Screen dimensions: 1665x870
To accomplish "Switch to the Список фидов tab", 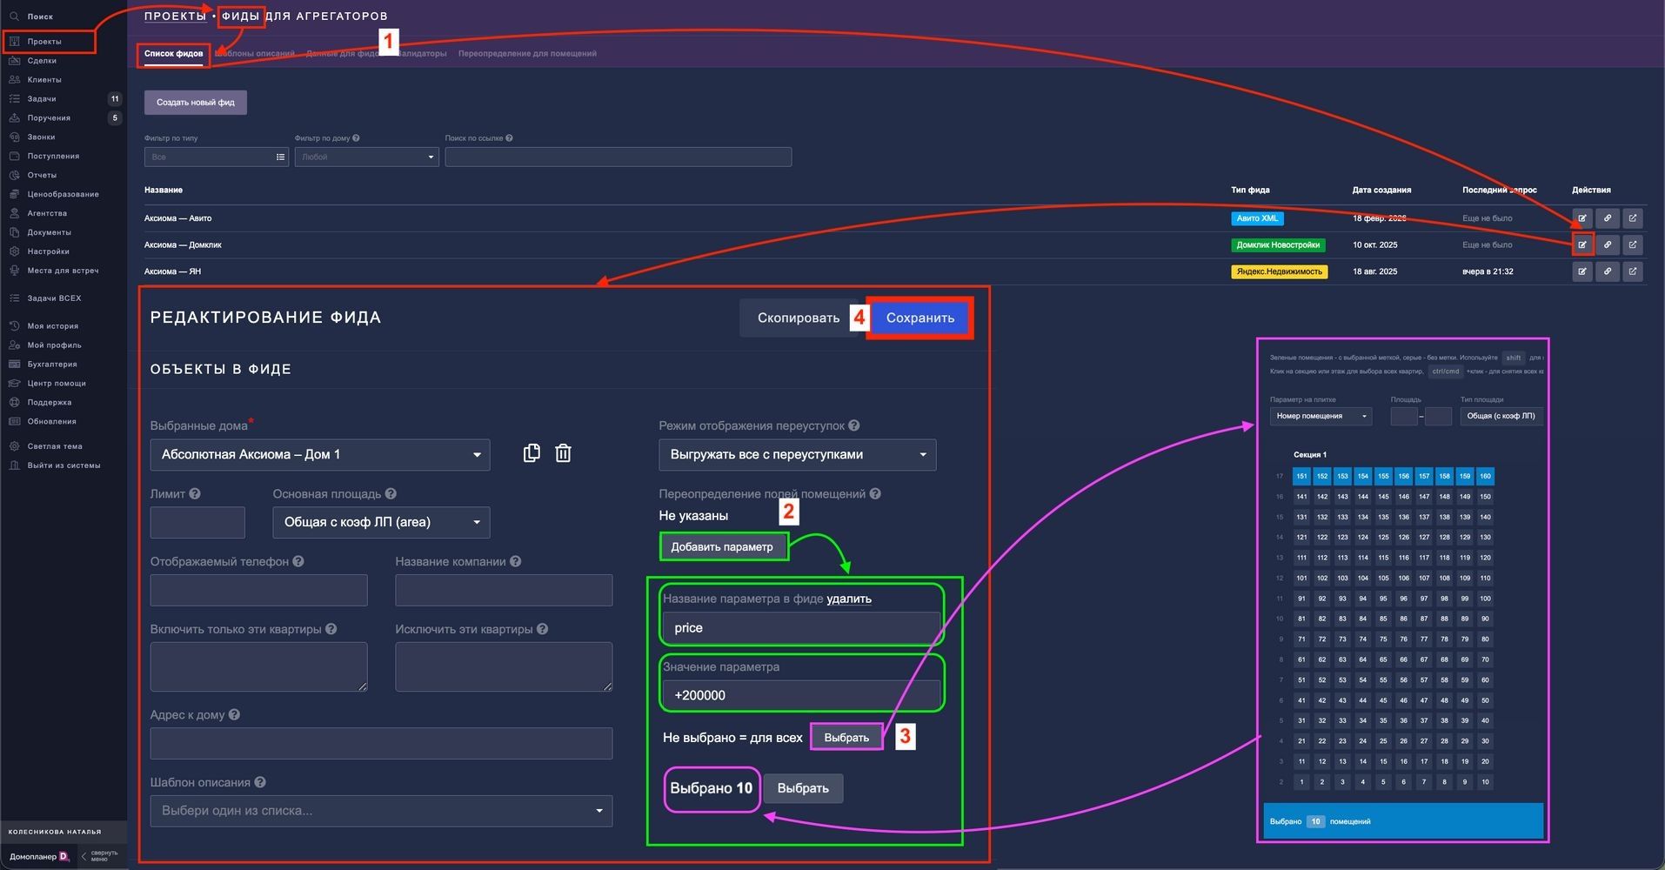I will (173, 54).
